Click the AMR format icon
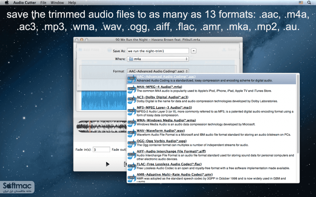 tap(132, 178)
